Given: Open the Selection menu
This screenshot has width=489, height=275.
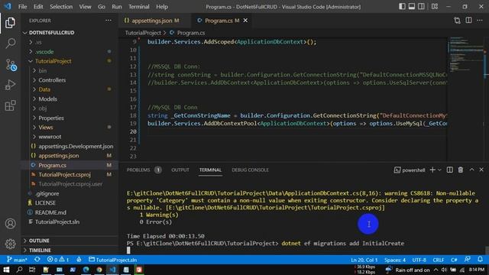Looking at the screenshot, I should coord(61,7).
